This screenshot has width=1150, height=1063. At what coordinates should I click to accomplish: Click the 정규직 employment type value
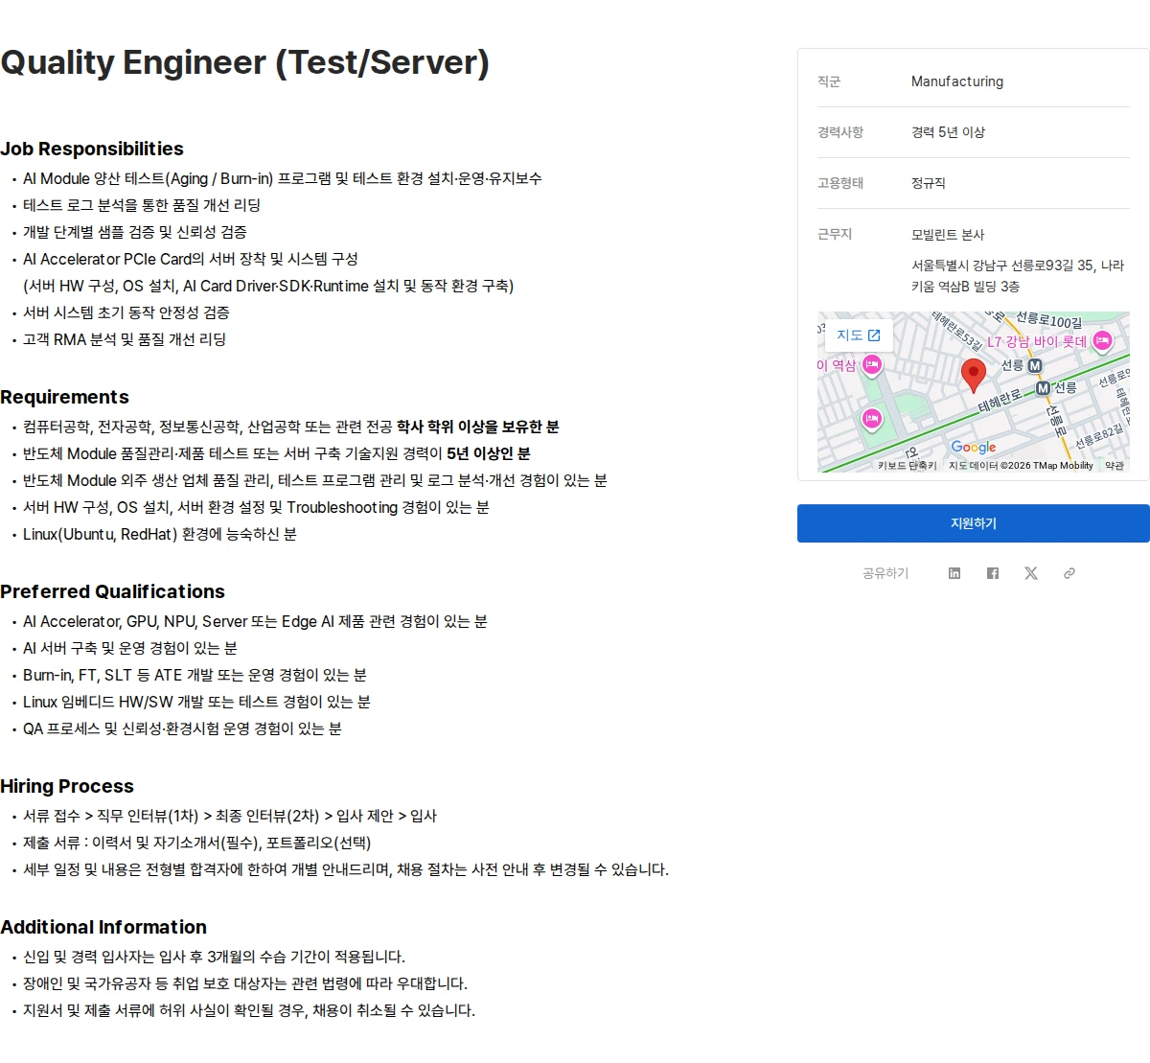point(928,183)
